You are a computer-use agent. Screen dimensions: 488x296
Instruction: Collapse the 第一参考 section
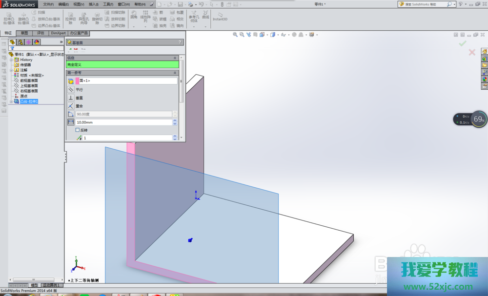(175, 73)
